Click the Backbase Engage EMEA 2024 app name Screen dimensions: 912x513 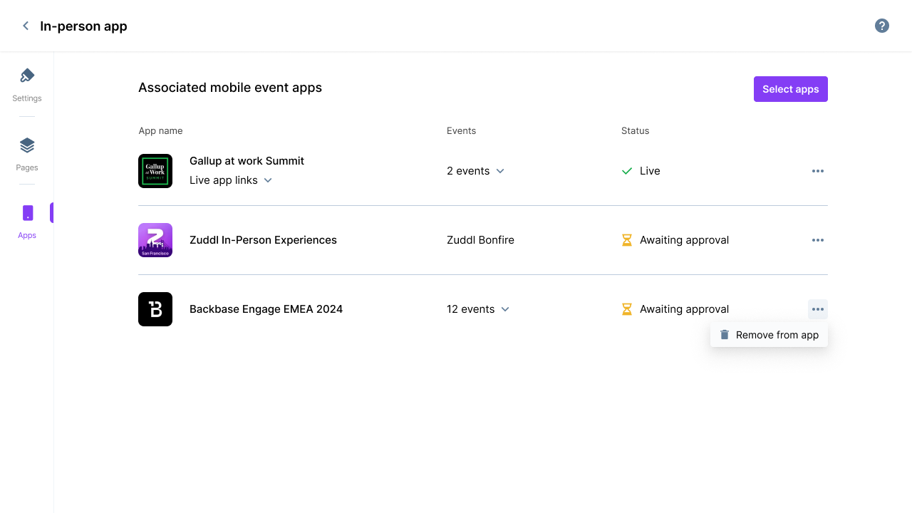coord(266,309)
